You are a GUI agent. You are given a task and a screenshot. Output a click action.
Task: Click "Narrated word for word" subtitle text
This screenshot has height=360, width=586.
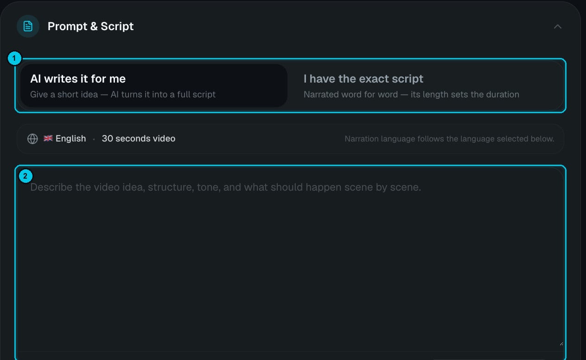[411, 94]
